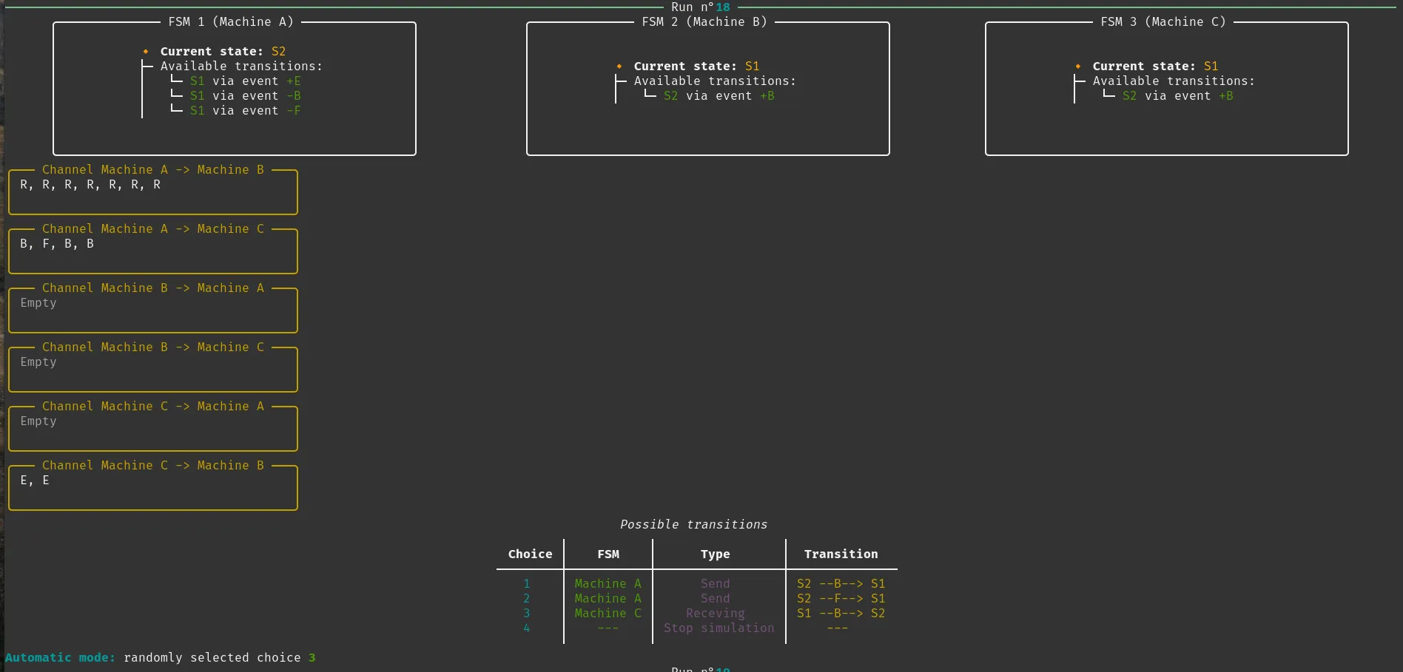Click Available transitions in FSM 1 panel
The image size is (1403, 672).
(240, 67)
